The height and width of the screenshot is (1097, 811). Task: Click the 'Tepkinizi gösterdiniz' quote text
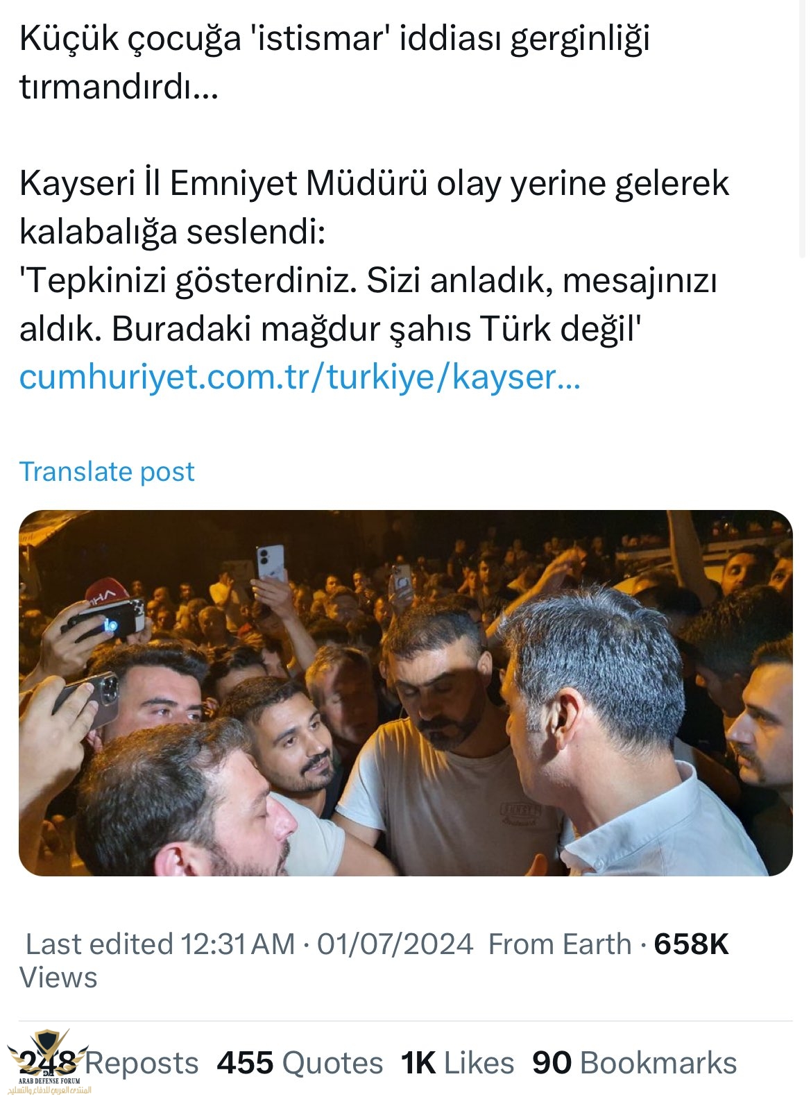click(368, 305)
